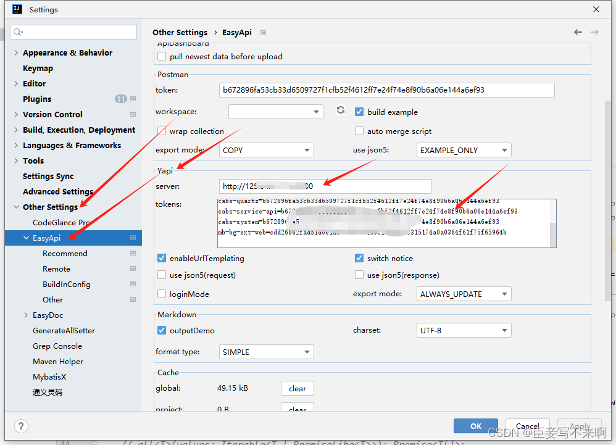The height and width of the screenshot is (445, 616).
Task: Expand Languages & Frameworks node
Action: coord(16,145)
